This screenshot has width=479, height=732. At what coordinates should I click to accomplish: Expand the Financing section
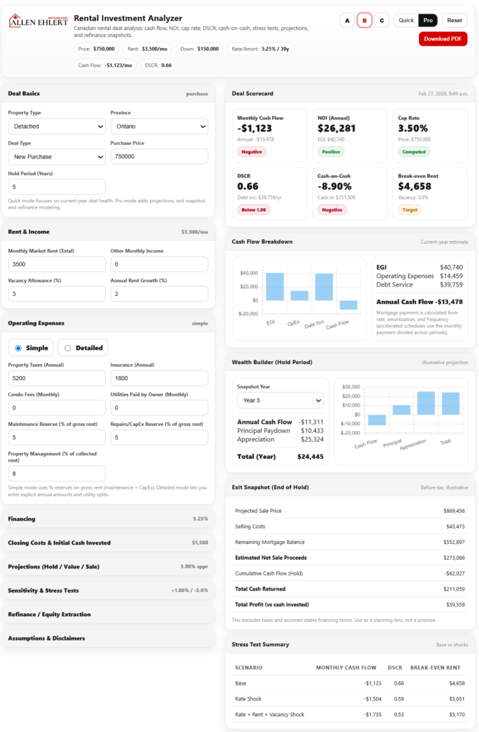tap(108, 519)
